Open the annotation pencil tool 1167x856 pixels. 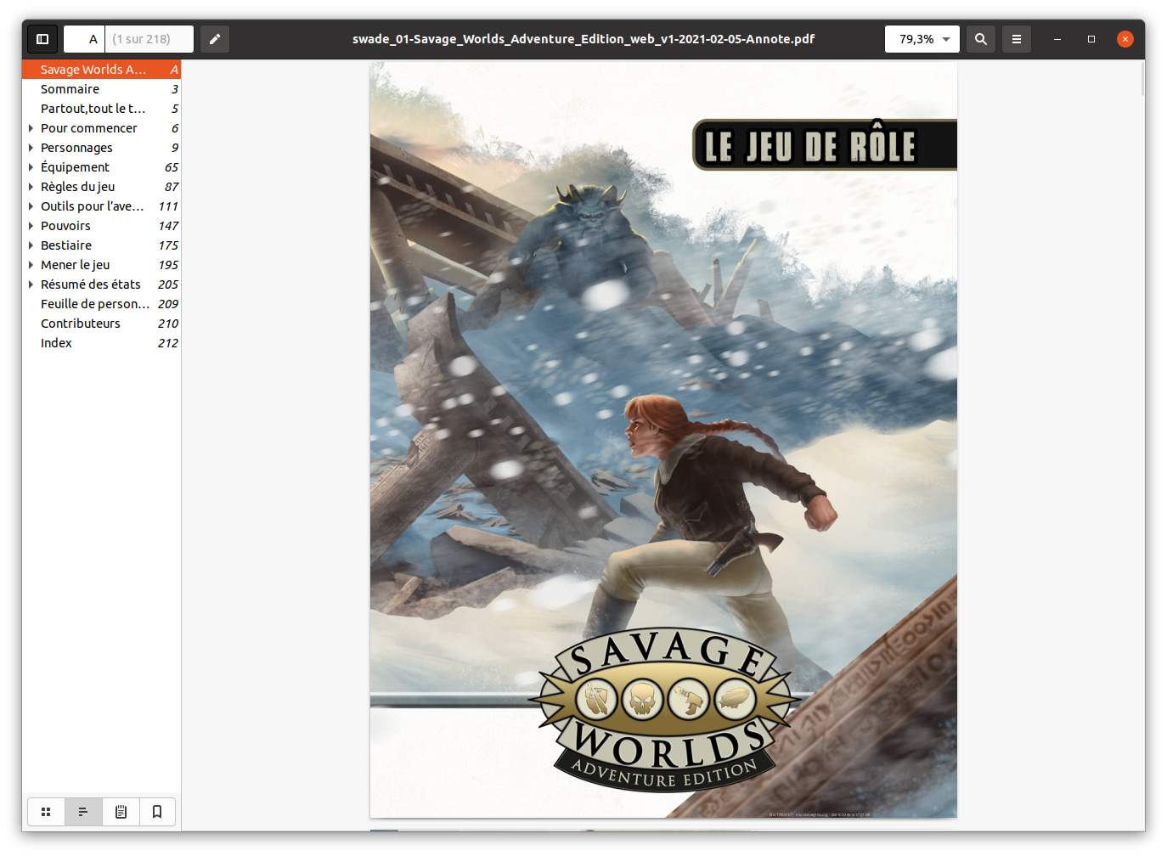(x=215, y=39)
